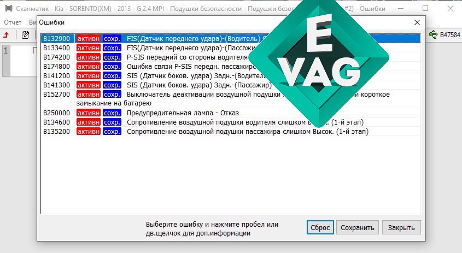
Task: Click 'SIS (Датчик боков. удара) Задн.-(Пассажир)' text
Action: point(199,85)
